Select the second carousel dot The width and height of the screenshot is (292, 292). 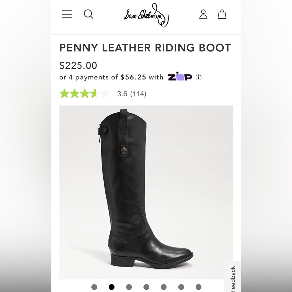click(x=111, y=287)
